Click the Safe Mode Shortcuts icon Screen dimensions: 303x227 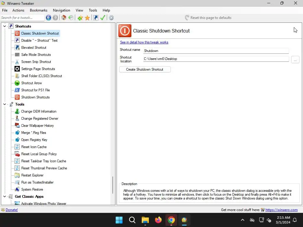17,55
